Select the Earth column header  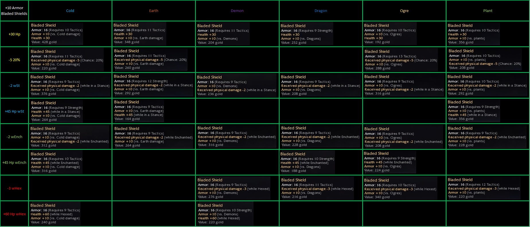coord(153,11)
